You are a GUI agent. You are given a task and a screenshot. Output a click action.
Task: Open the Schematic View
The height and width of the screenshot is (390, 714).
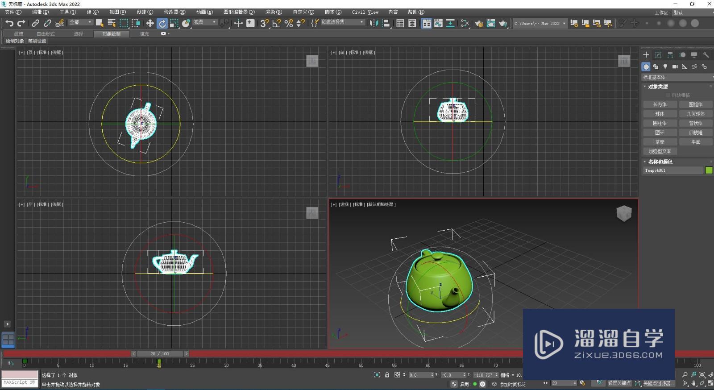451,23
